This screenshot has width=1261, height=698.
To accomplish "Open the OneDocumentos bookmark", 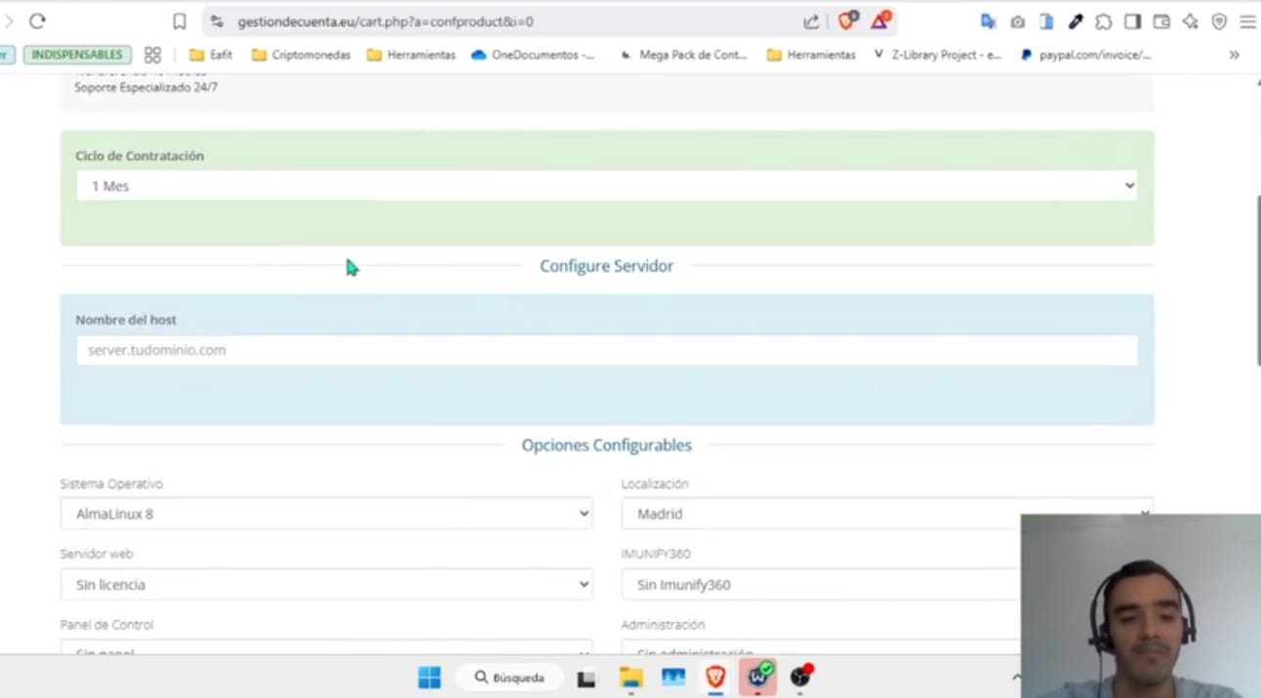I will (x=533, y=55).
